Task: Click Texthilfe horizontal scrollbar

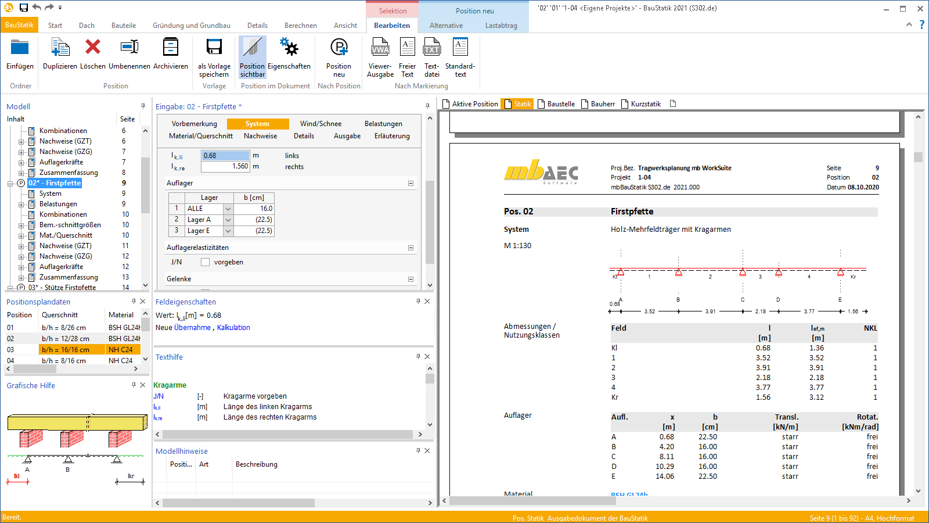Action: click(288, 434)
